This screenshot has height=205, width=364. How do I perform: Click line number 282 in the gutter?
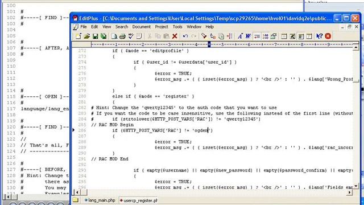pos(82,108)
